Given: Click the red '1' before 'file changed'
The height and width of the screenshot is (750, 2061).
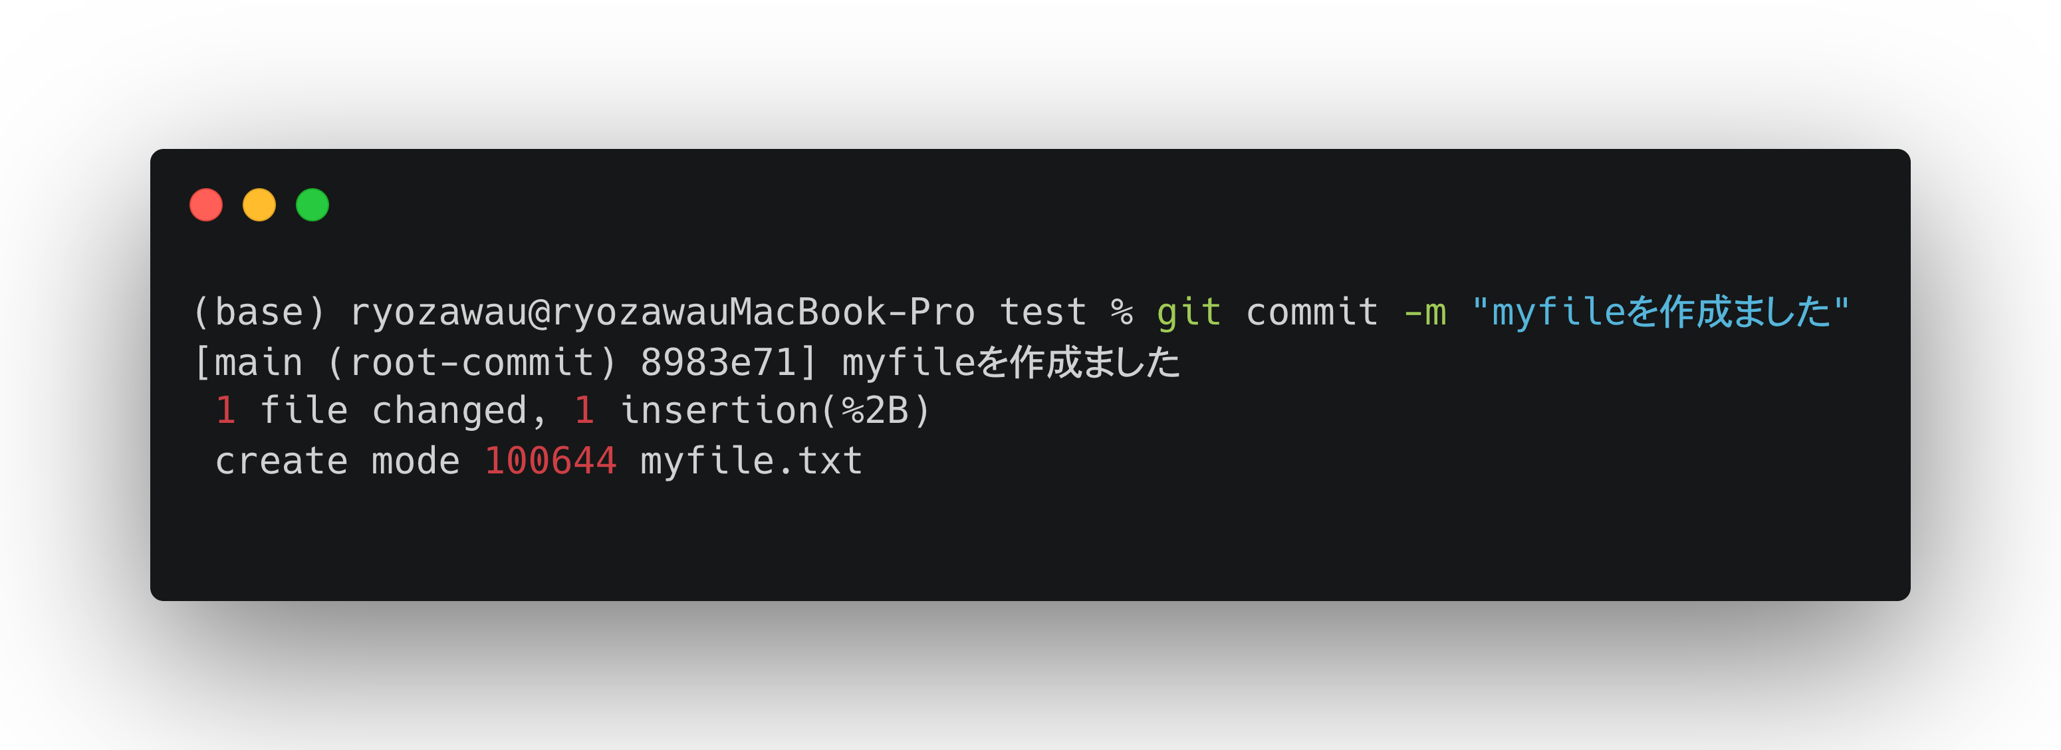Looking at the screenshot, I should click(x=225, y=411).
